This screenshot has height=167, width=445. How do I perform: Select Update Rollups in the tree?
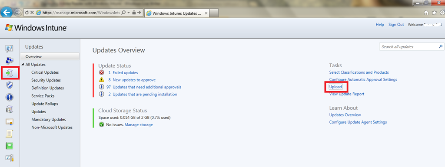pyautogui.click(x=45, y=104)
